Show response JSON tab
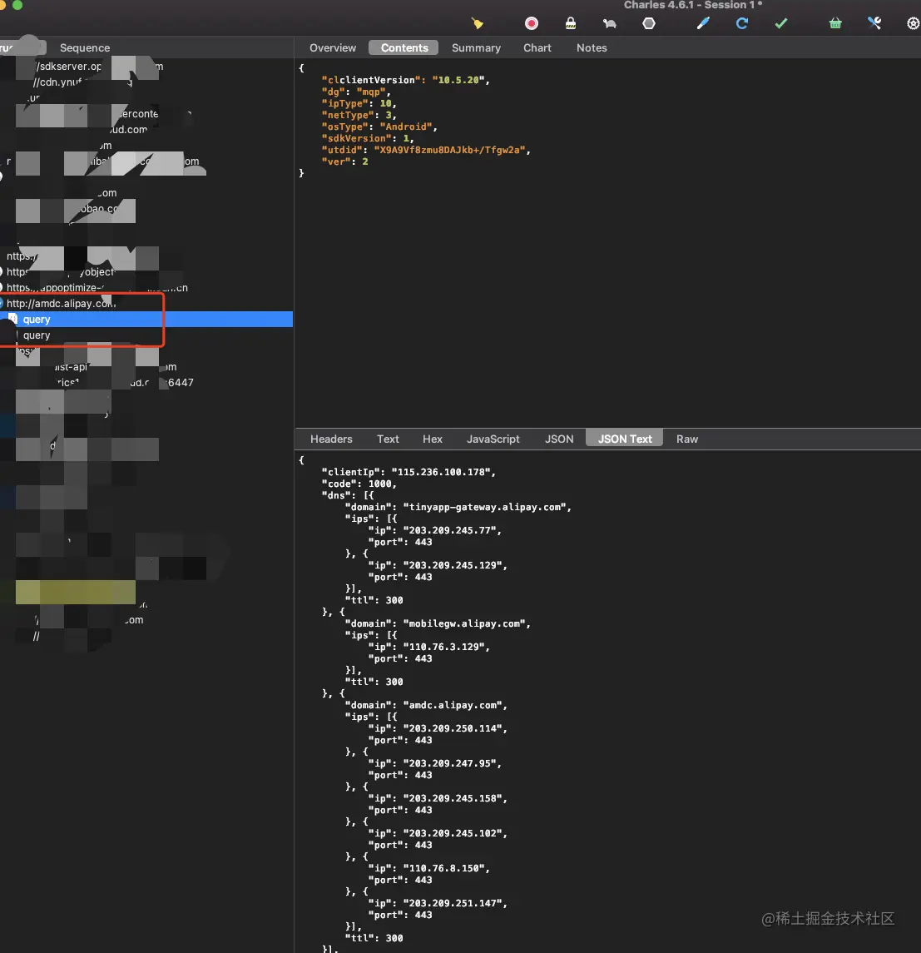Screen dimensions: 921x953 [559, 439]
